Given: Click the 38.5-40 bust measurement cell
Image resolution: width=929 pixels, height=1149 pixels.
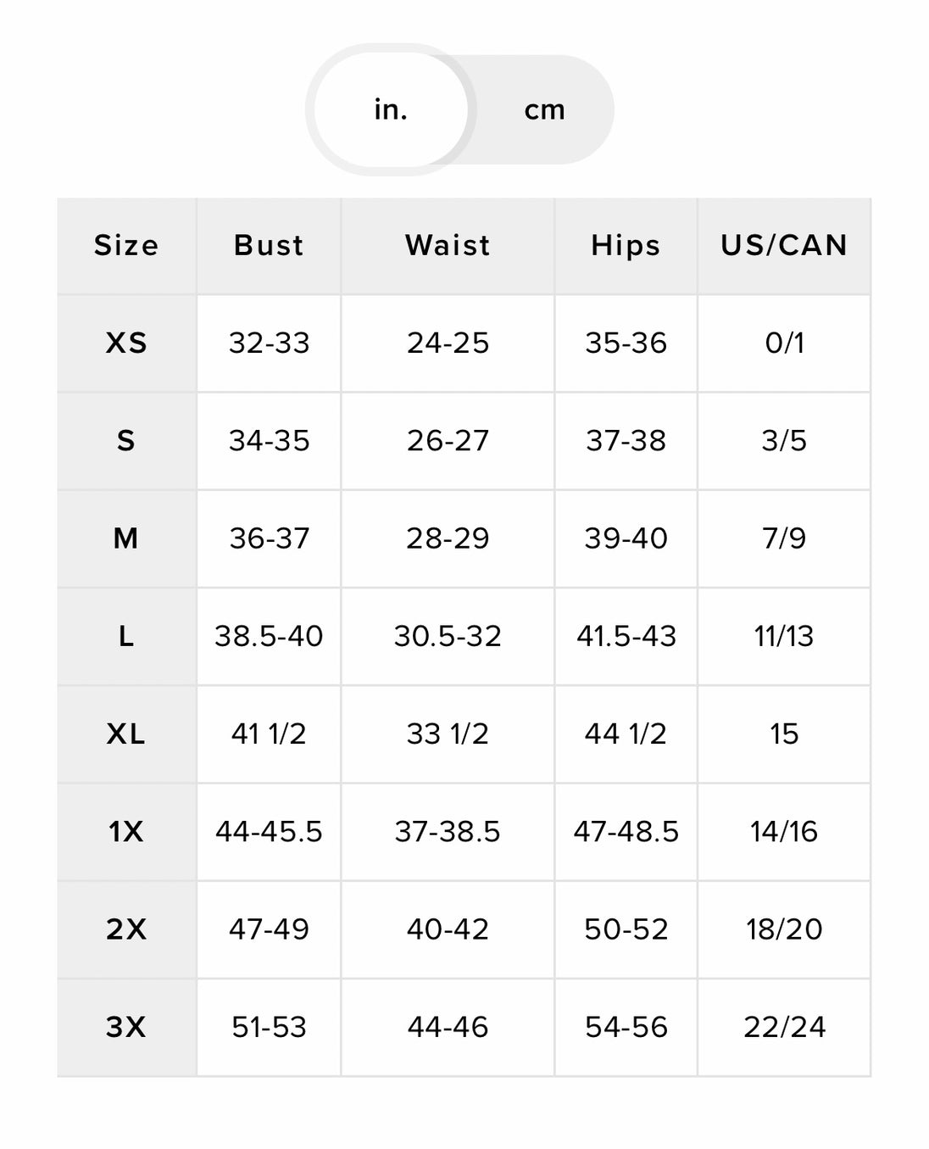Looking at the screenshot, I should [x=269, y=636].
